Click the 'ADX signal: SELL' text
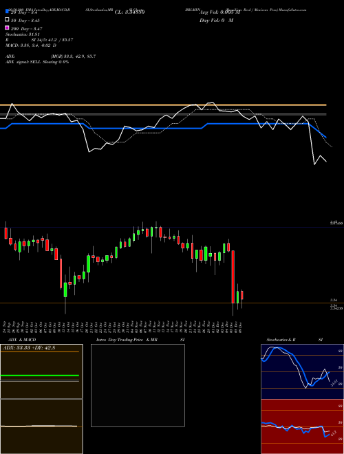The height and width of the screenshot is (454, 344). point(37,62)
